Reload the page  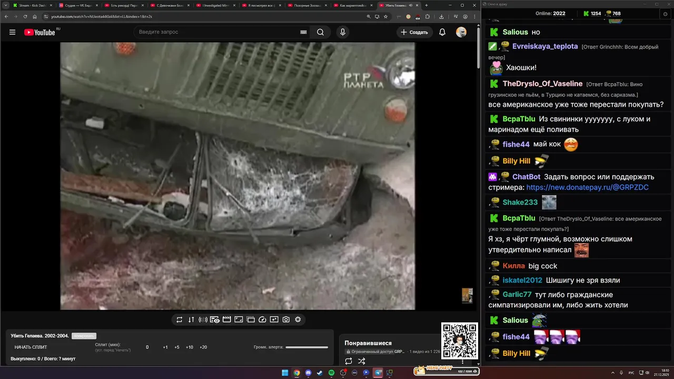click(x=25, y=16)
